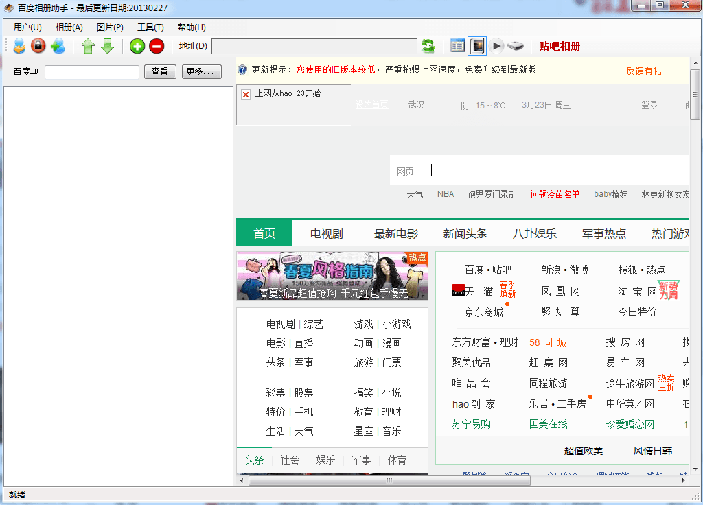Click the 地址(D) address input field
Viewport: 703px width, 505px height.
(x=314, y=46)
